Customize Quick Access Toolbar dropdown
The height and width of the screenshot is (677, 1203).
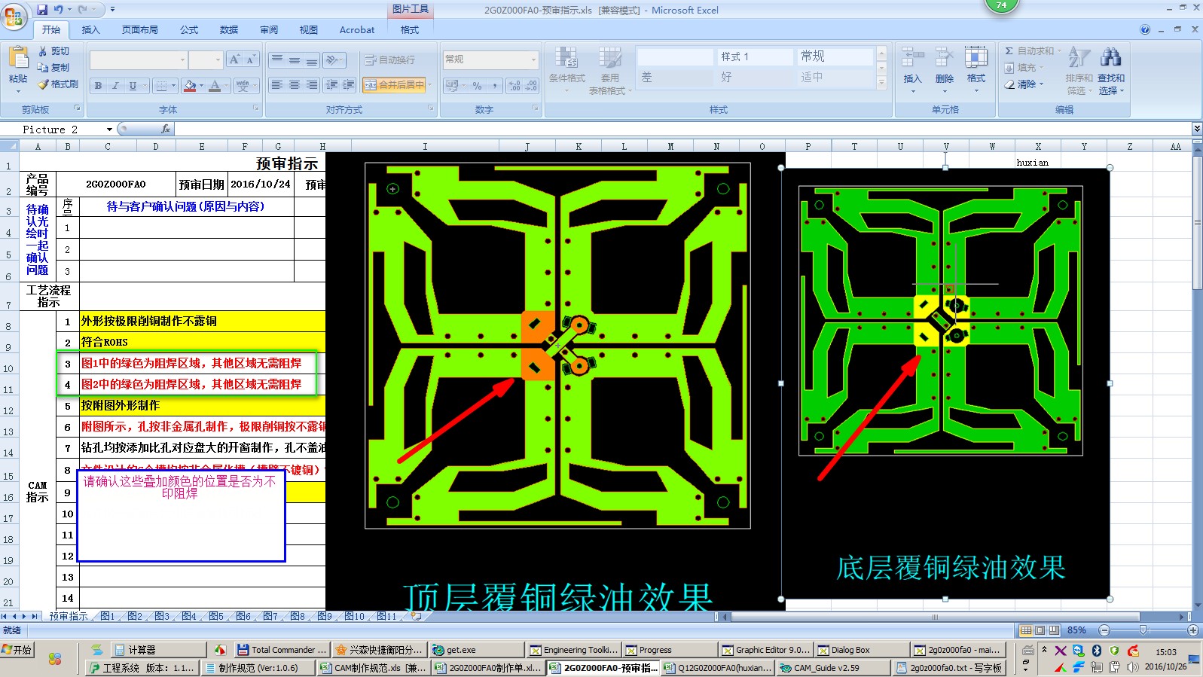112,10
